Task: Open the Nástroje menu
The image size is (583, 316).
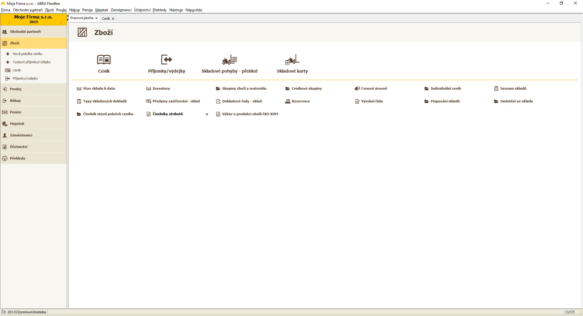Action: tap(176, 10)
